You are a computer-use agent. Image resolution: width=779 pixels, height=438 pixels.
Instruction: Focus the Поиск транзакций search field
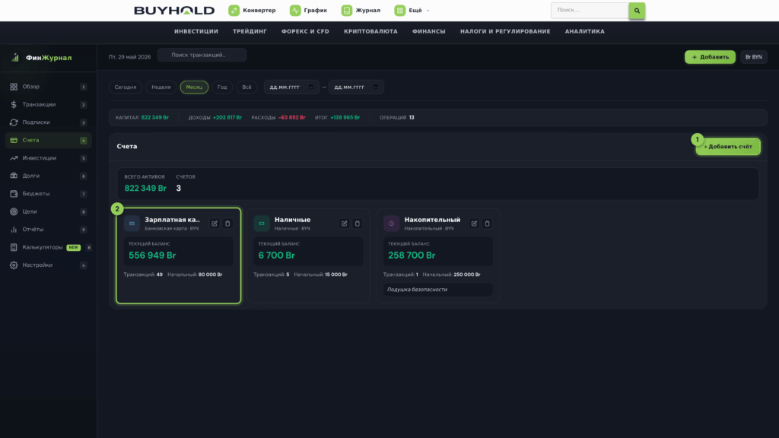202,55
